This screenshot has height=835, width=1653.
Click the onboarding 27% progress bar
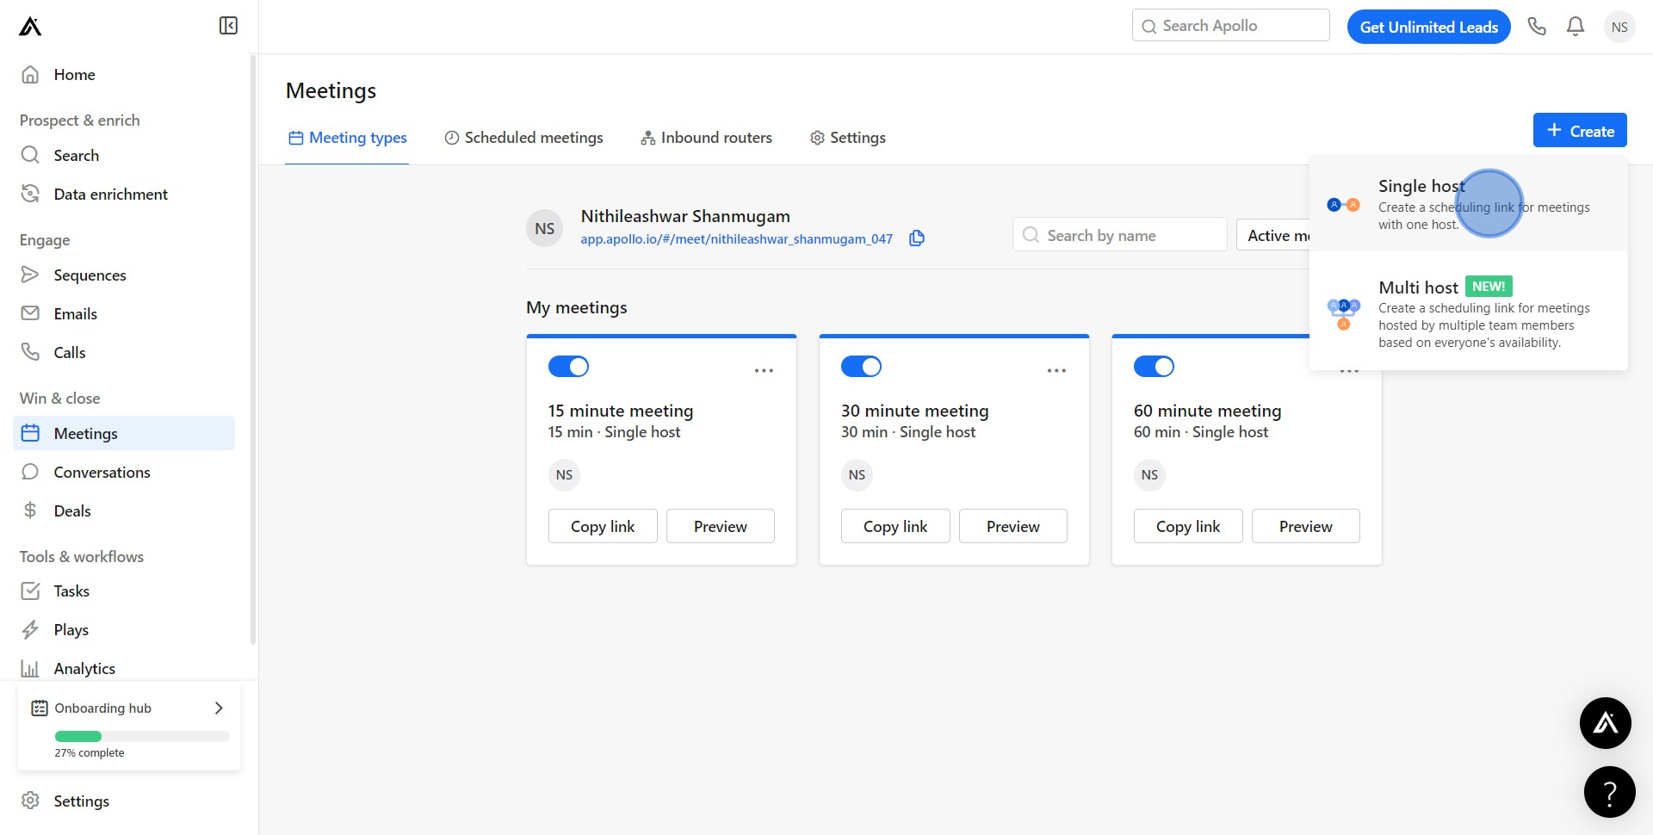click(142, 737)
